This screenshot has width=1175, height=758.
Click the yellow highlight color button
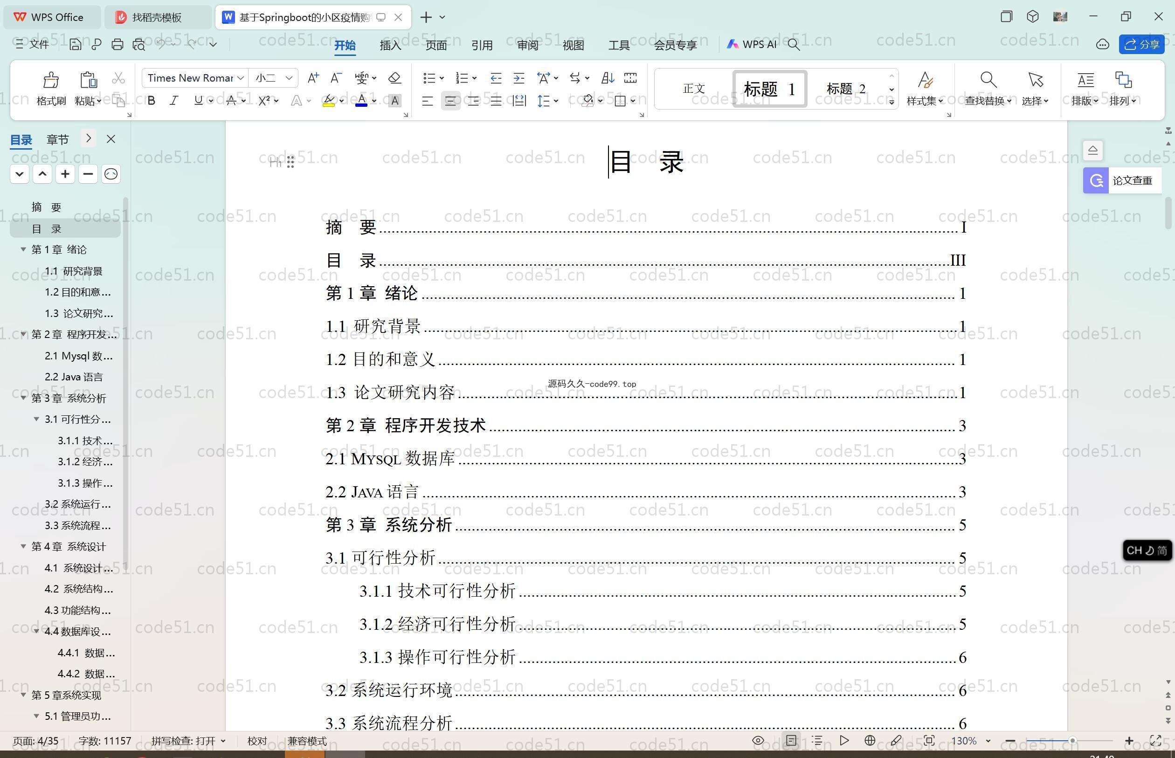tap(329, 101)
